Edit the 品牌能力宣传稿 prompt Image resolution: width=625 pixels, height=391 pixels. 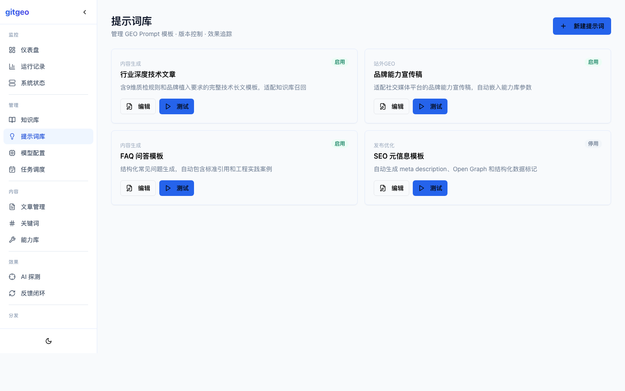tap(391, 106)
